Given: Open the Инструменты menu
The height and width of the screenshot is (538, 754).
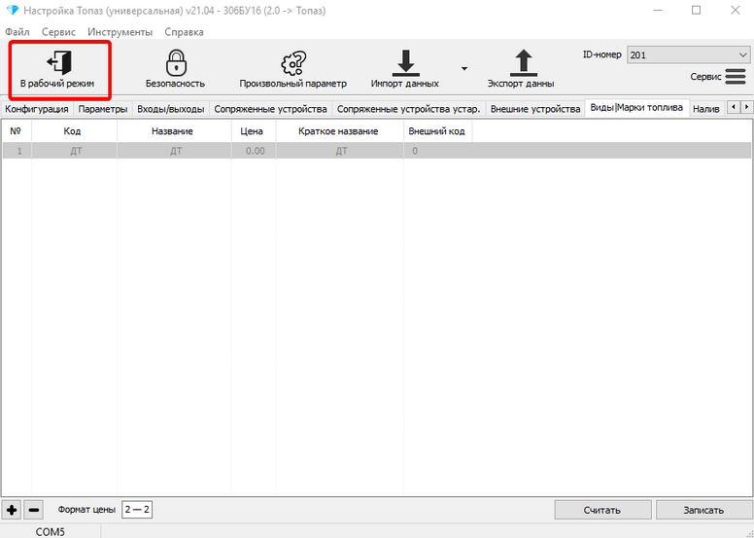Looking at the screenshot, I should [120, 32].
